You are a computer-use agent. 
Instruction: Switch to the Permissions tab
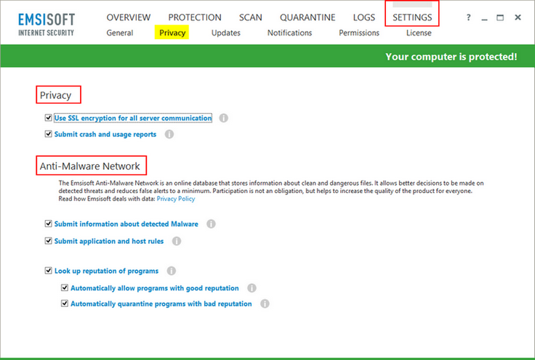coord(359,33)
